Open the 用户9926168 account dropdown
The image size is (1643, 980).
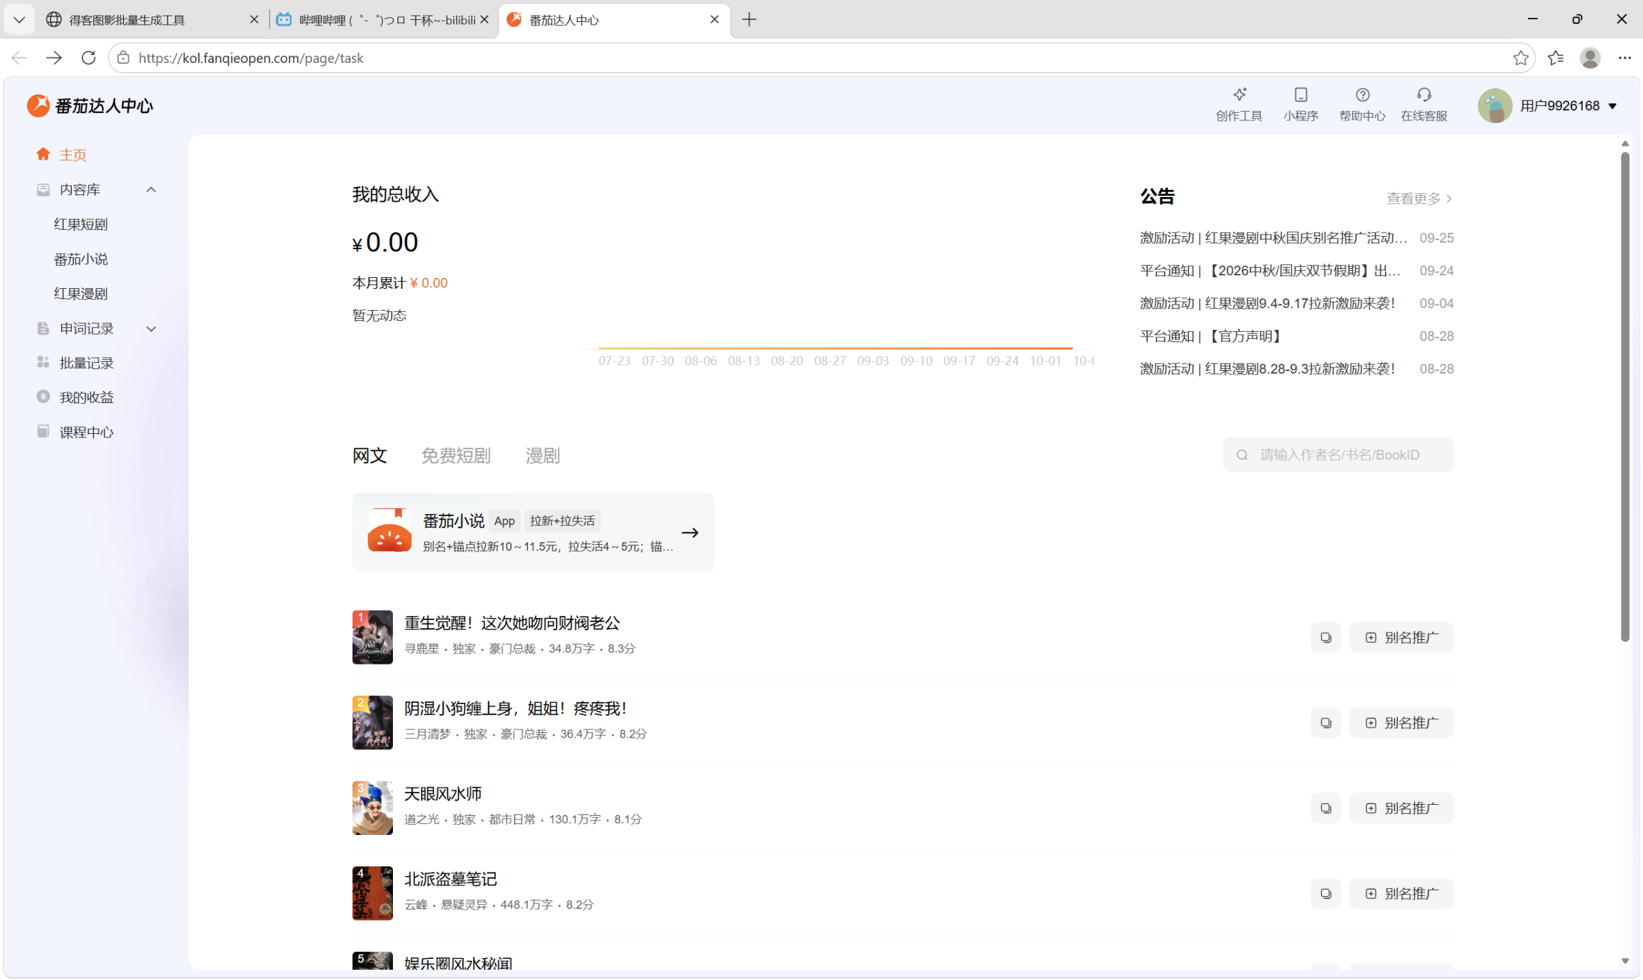[x=1547, y=105]
